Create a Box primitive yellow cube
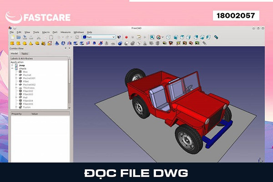The image size is (273, 182). tap(12, 43)
